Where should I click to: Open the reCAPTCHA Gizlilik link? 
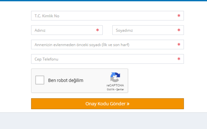pyautogui.click(x=111, y=89)
